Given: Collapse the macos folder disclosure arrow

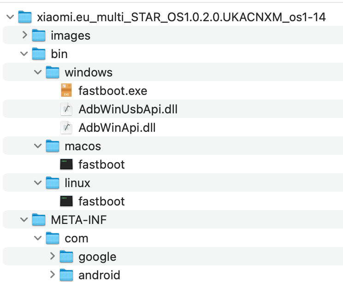Looking at the screenshot, I should pos(39,146).
